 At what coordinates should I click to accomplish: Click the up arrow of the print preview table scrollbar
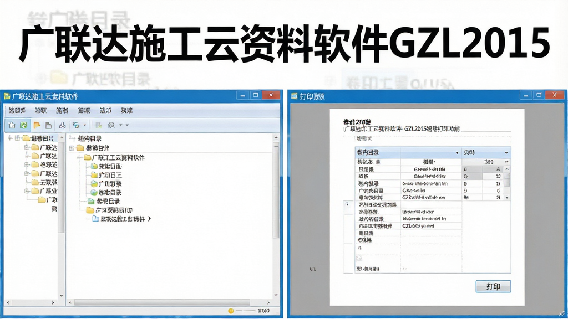pos(507,169)
